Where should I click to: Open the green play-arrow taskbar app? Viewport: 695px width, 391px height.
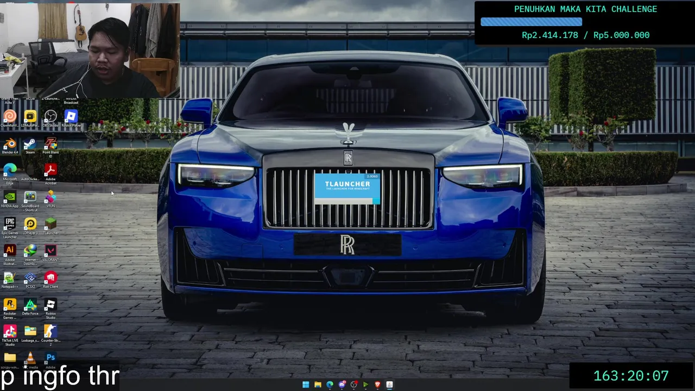365,384
